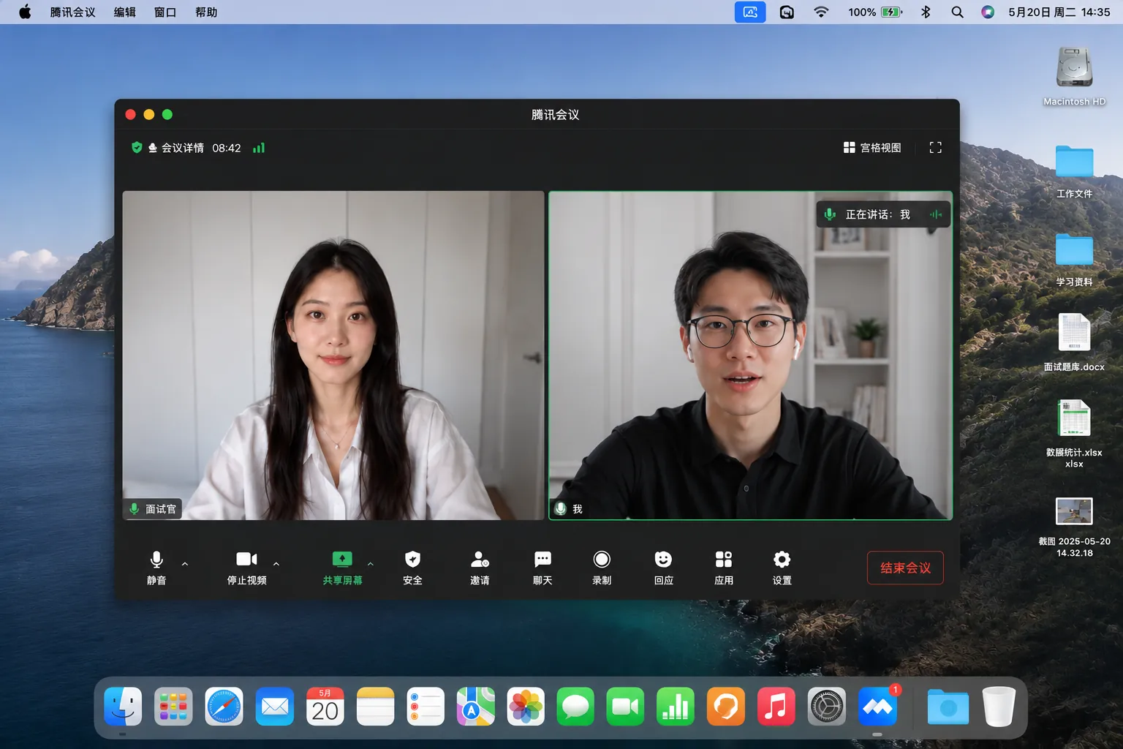The image size is (1123, 749).
Task: Open Launchpad from the Dock
Action: 173,707
